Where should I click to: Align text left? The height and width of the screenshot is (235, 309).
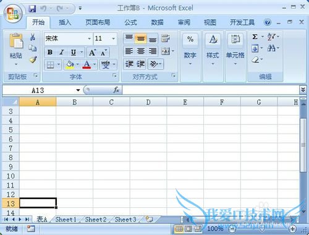coord(129,51)
